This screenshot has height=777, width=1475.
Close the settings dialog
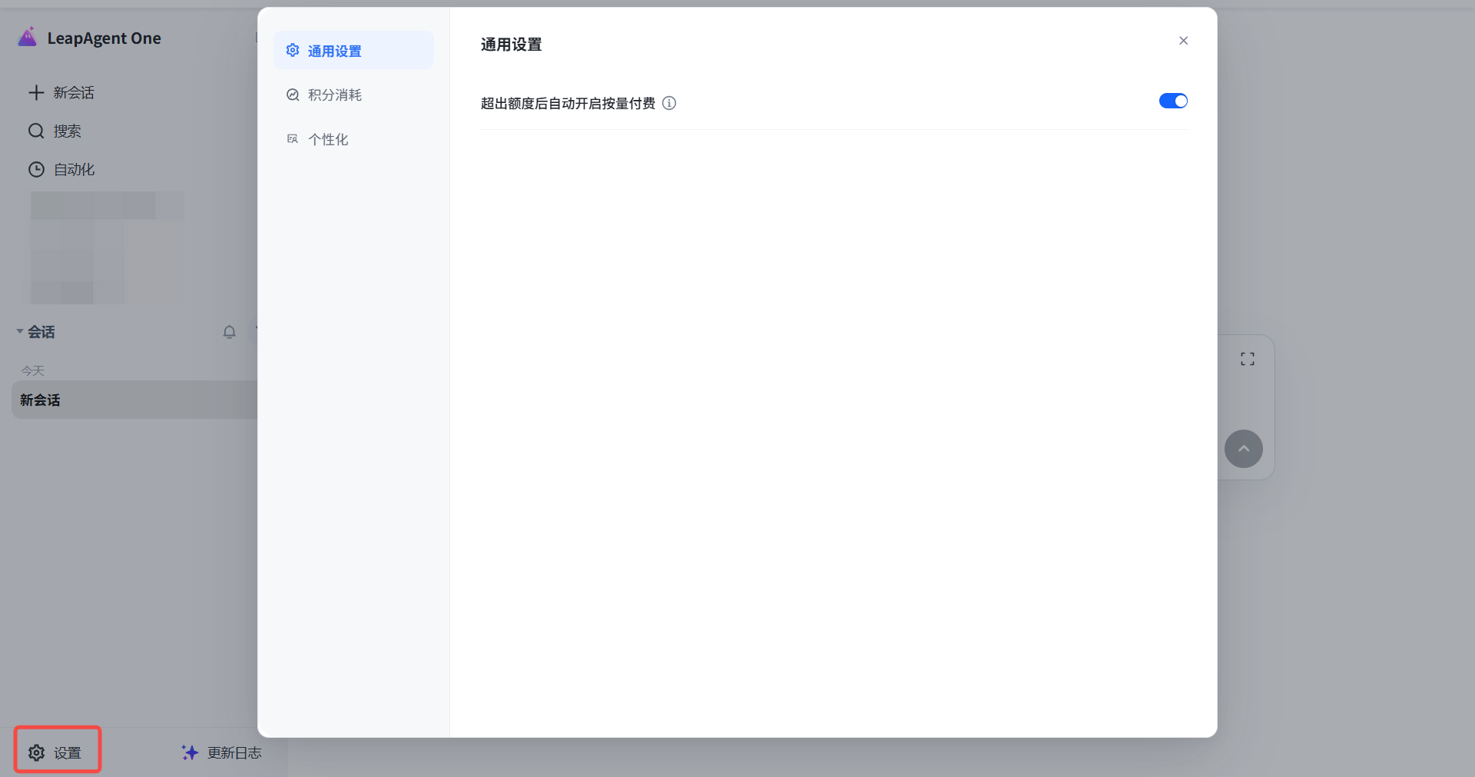(1183, 41)
